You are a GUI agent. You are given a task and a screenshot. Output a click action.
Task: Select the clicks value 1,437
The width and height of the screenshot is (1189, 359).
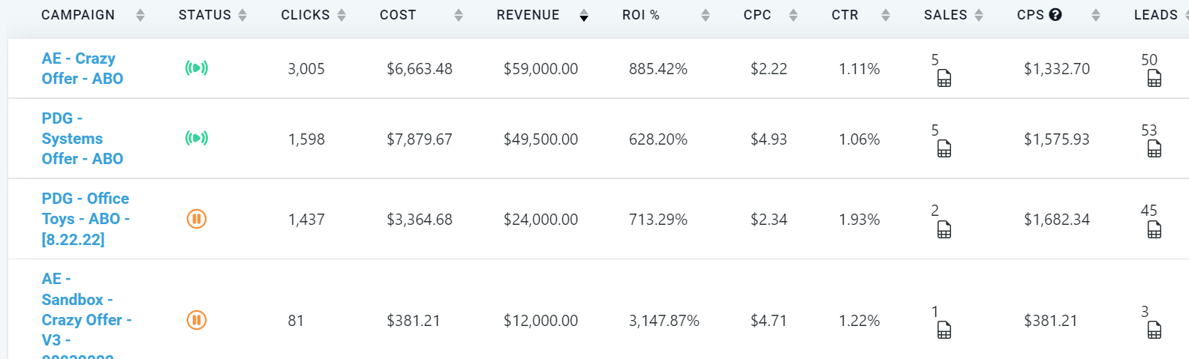[306, 220]
